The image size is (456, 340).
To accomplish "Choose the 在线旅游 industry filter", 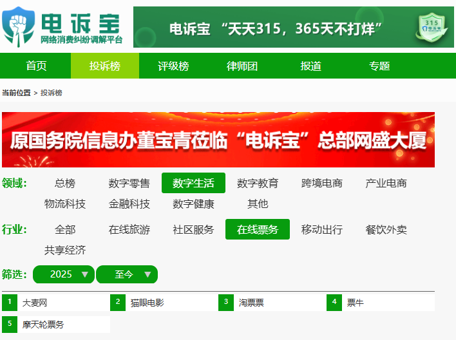I will pos(129,230).
